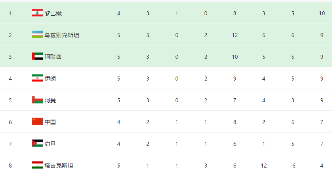Viewport: 332px width, 174px height.
Task: Open the 乌兹别克斯坦 team link
Action: [x=62, y=35]
